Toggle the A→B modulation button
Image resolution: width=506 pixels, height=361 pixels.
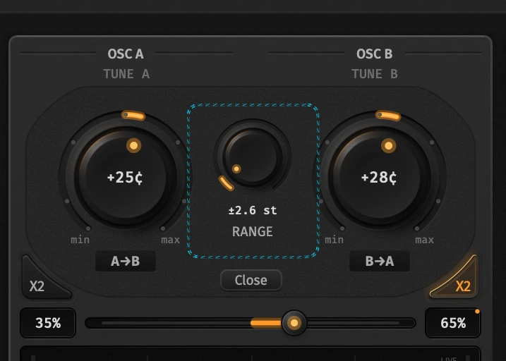tap(126, 261)
